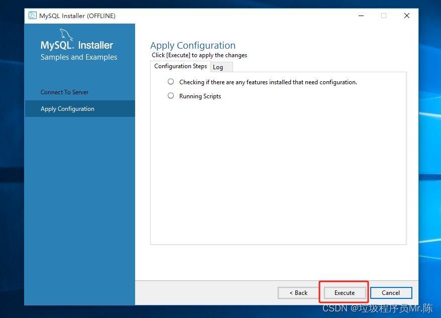441x318 pixels.
Task: Click the disabled maximize window button
Action: tap(384, 16)
